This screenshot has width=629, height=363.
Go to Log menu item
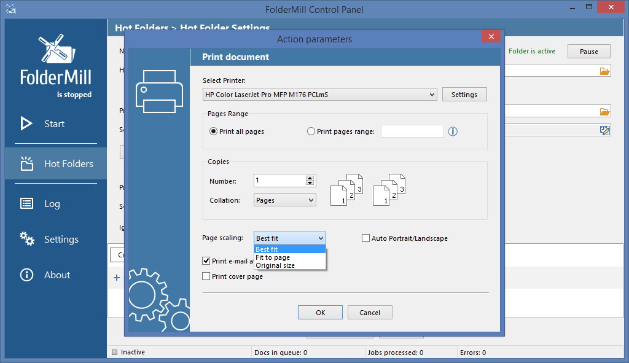pyautogui.click(x=52, y=204)
